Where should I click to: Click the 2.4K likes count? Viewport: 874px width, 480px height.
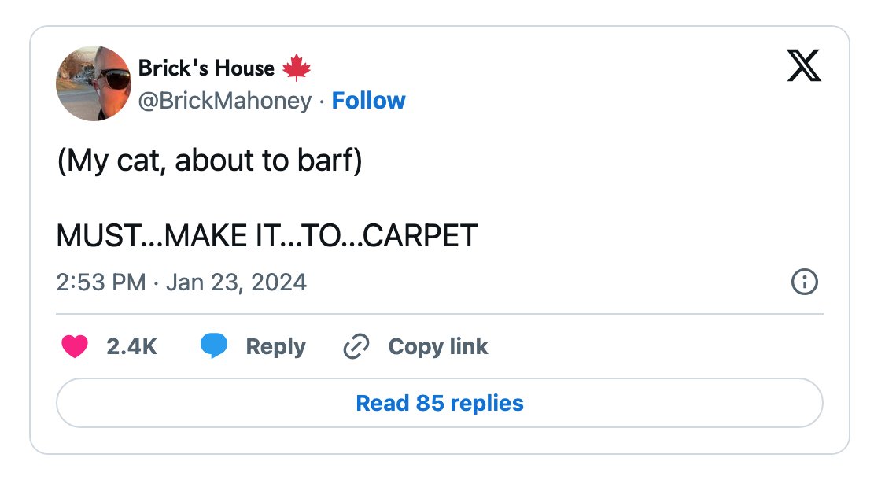[131, 347]
